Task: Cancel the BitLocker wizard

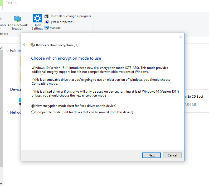Action: (x=172, y=155)
